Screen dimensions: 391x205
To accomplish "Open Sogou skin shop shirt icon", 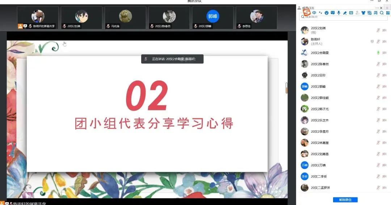I will coord(363,13).
